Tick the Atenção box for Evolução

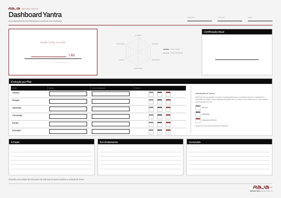click(160, 132)
